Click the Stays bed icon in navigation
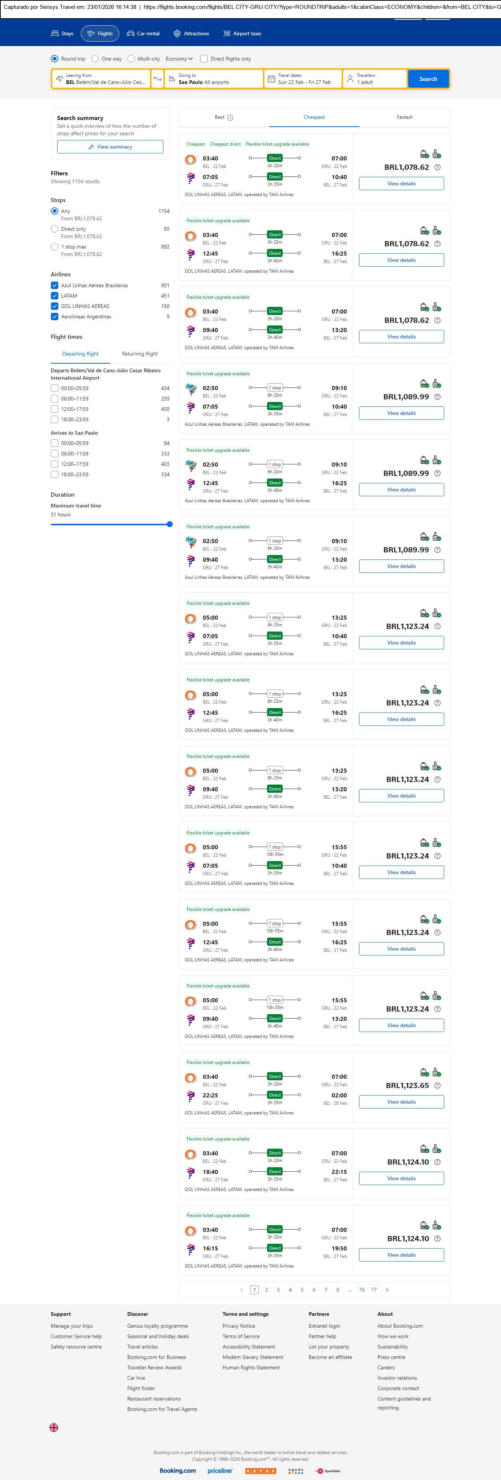The image size is (501, 1480). point(55,34)
